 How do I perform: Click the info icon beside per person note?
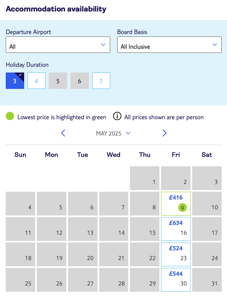tap(117, 116)
